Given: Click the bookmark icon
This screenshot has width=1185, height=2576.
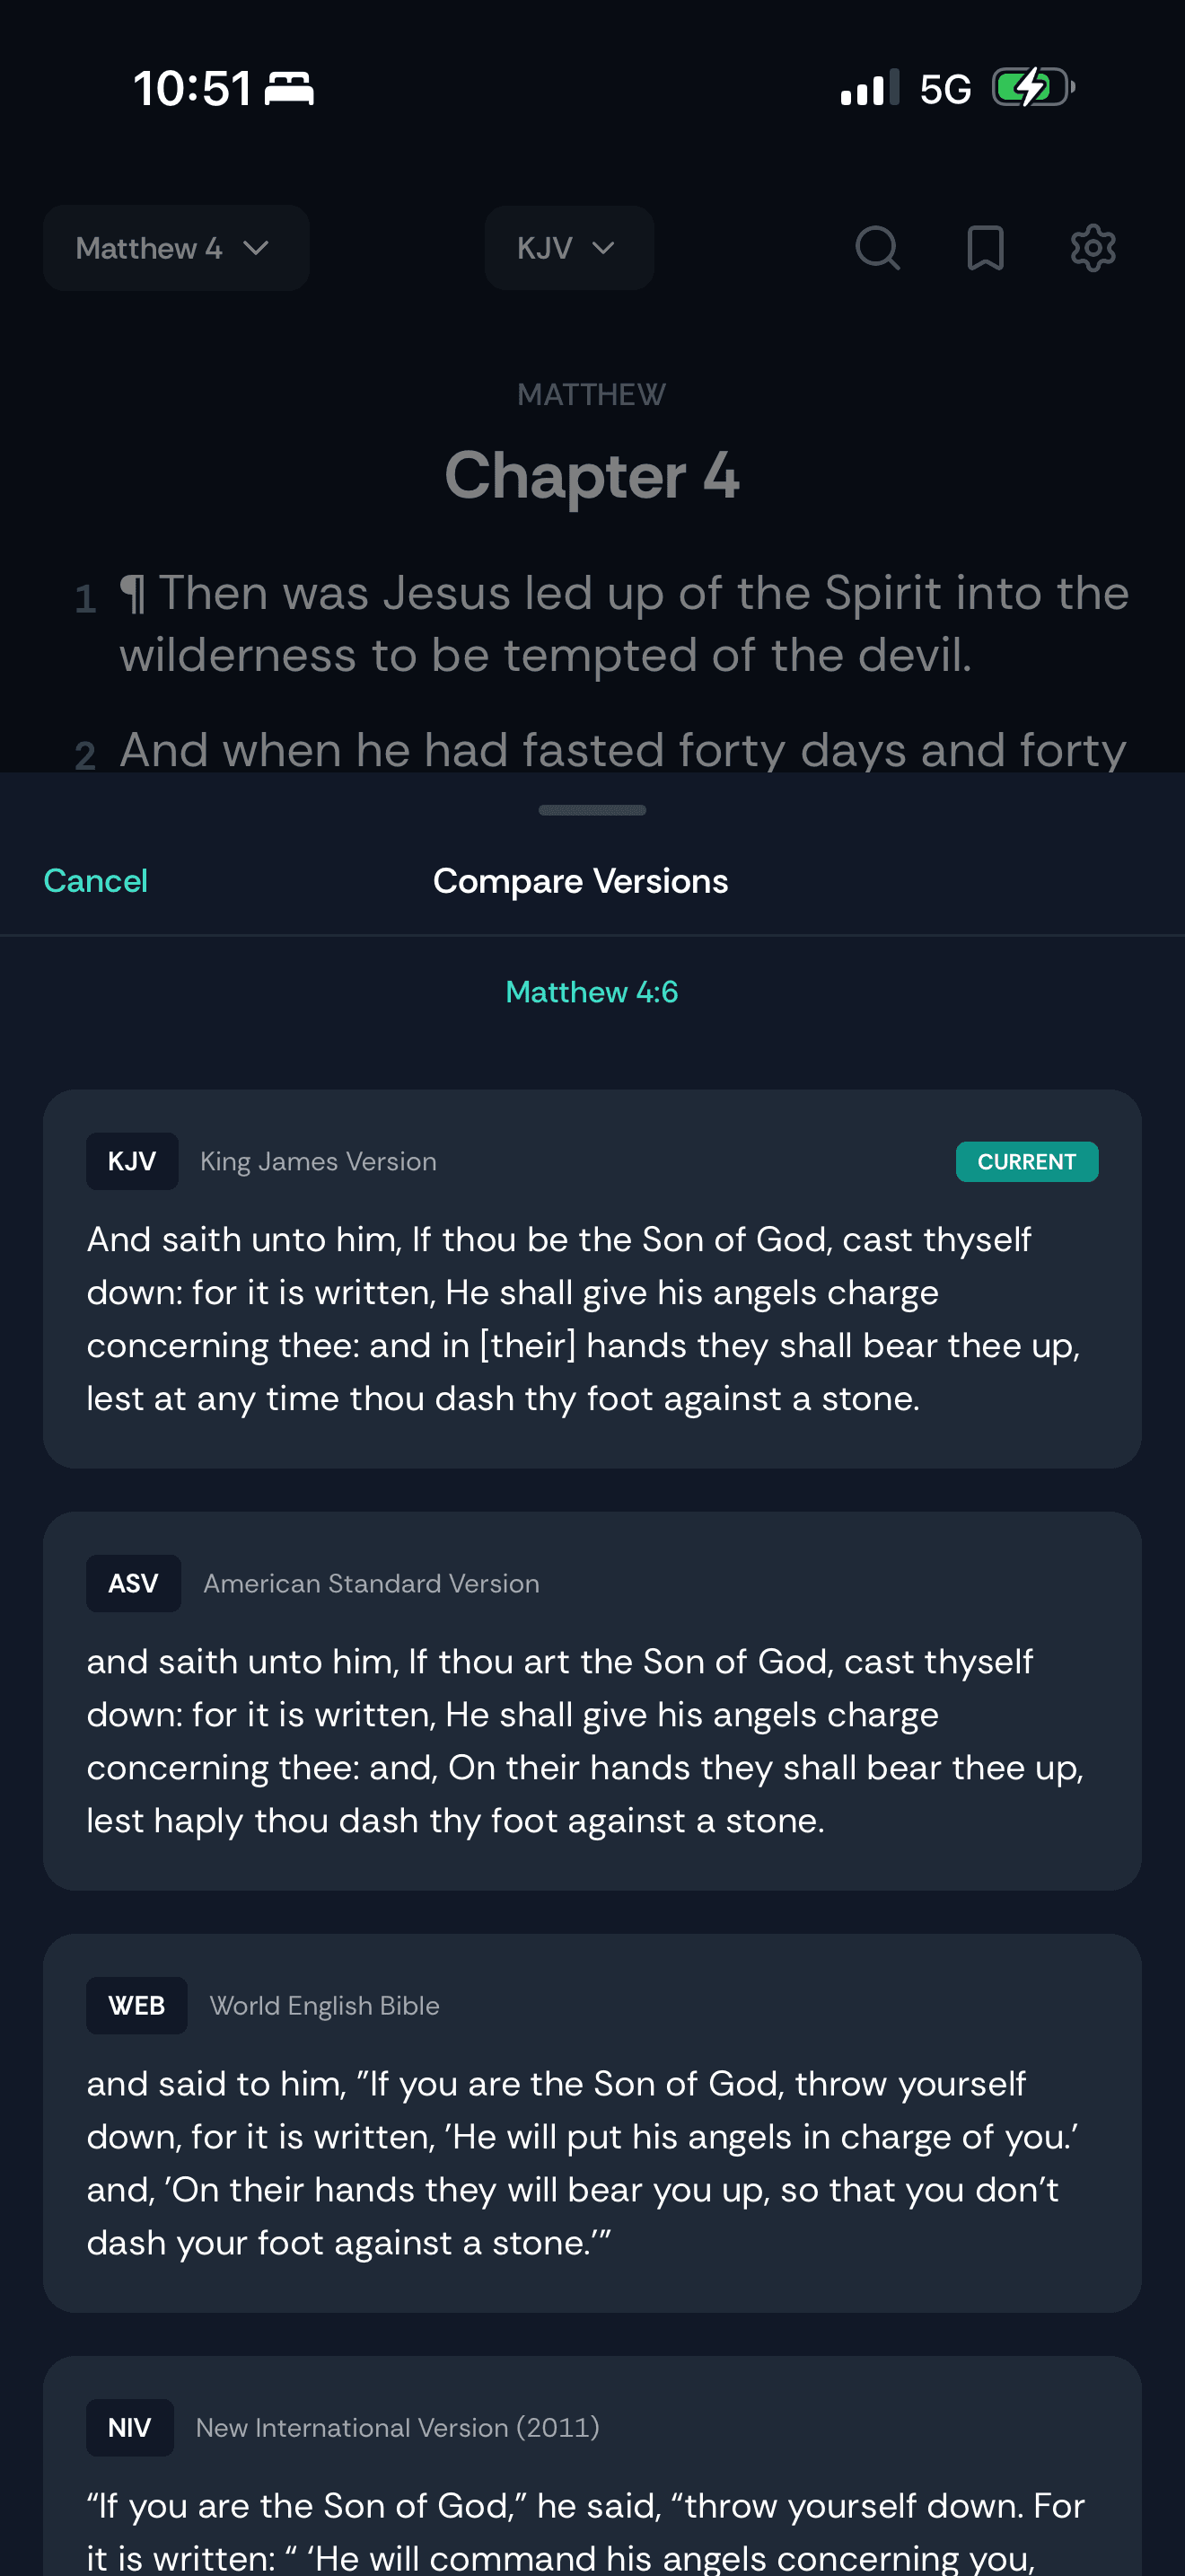Looking at the screenshot, I should point(985,248).
